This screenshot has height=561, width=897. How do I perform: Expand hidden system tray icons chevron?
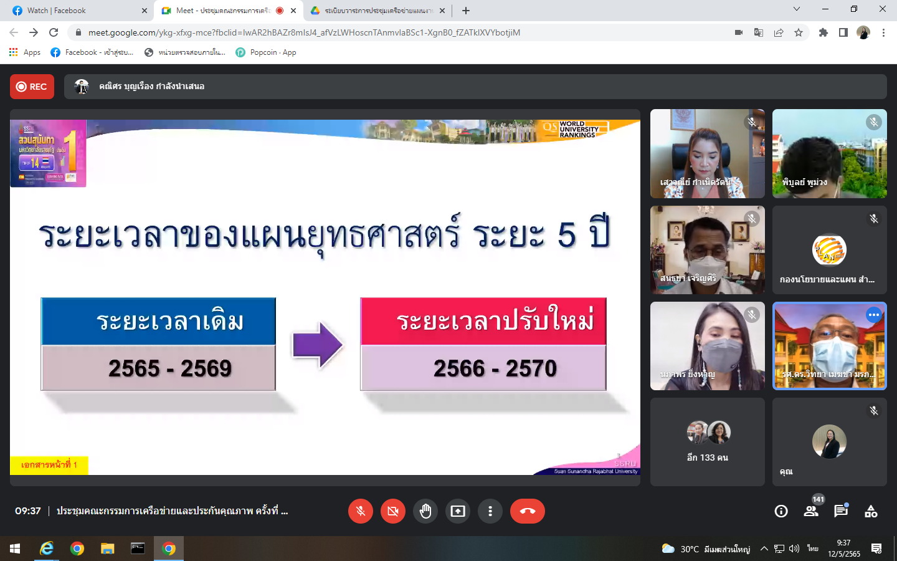[764, 549]
